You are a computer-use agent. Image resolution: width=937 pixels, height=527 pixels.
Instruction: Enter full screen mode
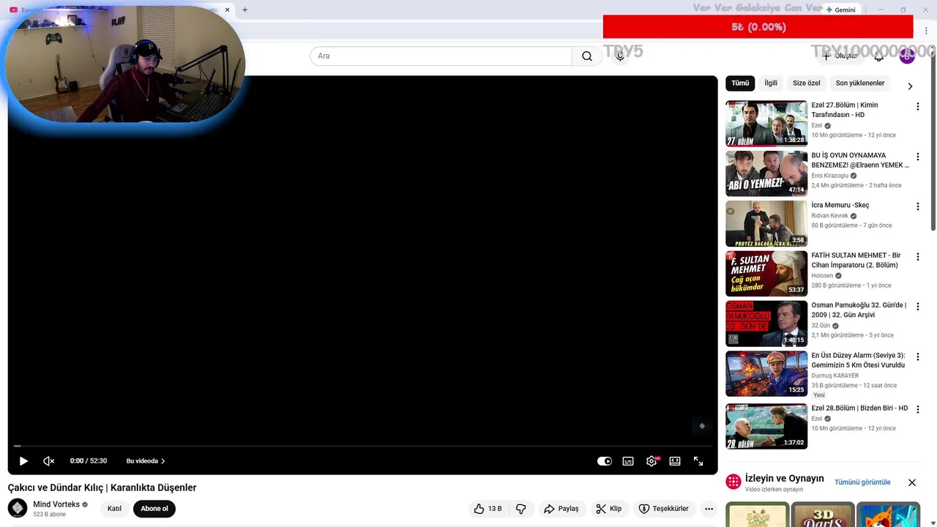coord(698,461)
